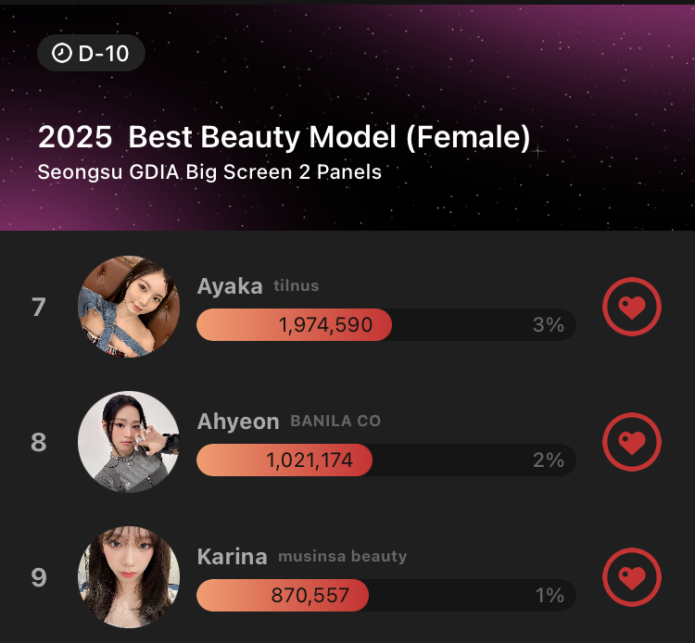Click the 2025 Best Beauty Model title
The image size is (695, 643).
pyautogui.click(x=284, y=136)
